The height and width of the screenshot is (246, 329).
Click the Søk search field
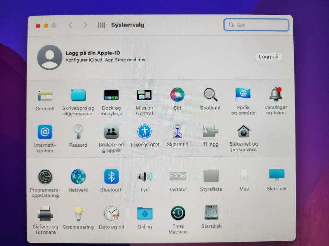tap(256, 25)
